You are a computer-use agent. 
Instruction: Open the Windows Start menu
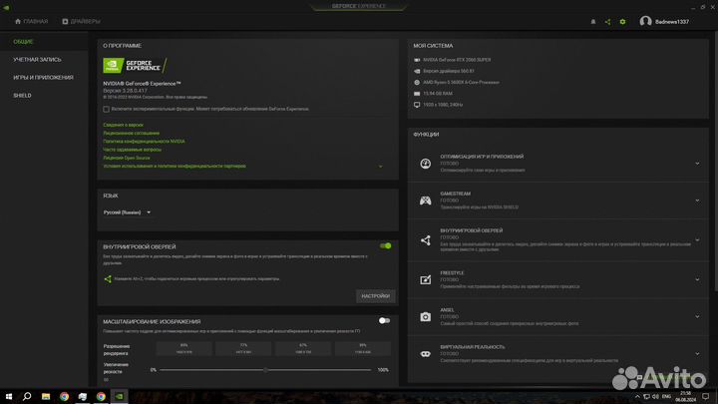click(x=9, y=396)
